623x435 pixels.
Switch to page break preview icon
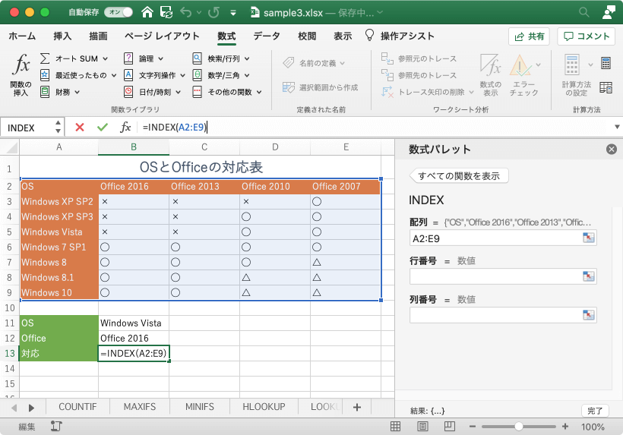[x=449, y=426]
